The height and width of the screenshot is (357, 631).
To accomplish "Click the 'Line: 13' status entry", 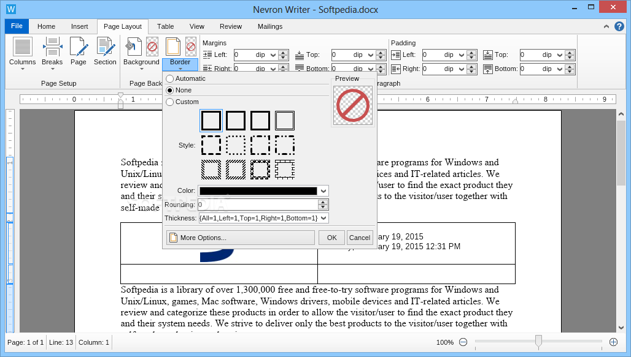I will click(x=61, y=342).
